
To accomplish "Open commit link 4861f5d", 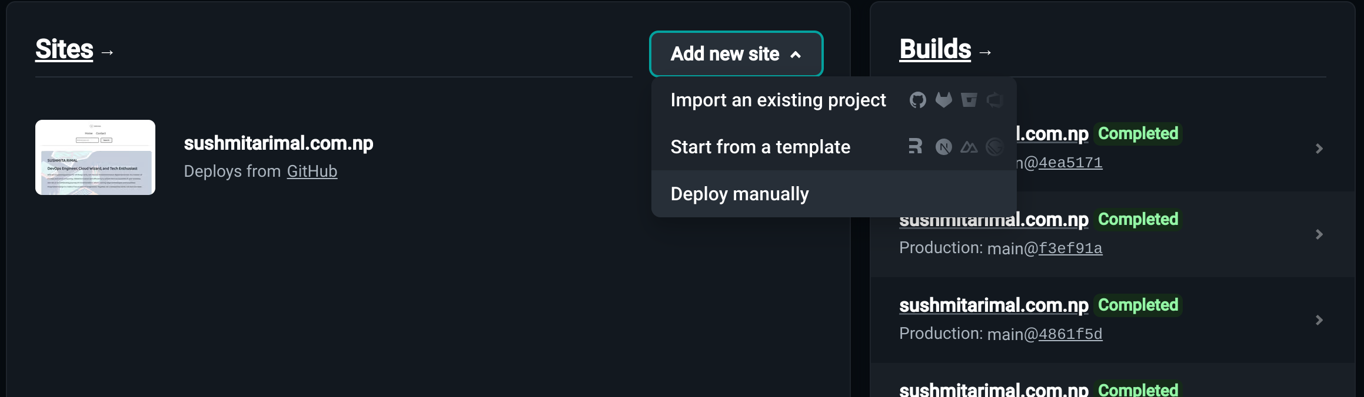I will point(1070,334).
